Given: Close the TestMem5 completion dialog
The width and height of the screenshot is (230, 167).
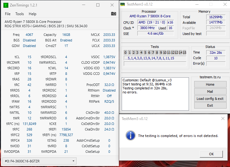Looking at the screenshot, I should [x=223, y=118].
